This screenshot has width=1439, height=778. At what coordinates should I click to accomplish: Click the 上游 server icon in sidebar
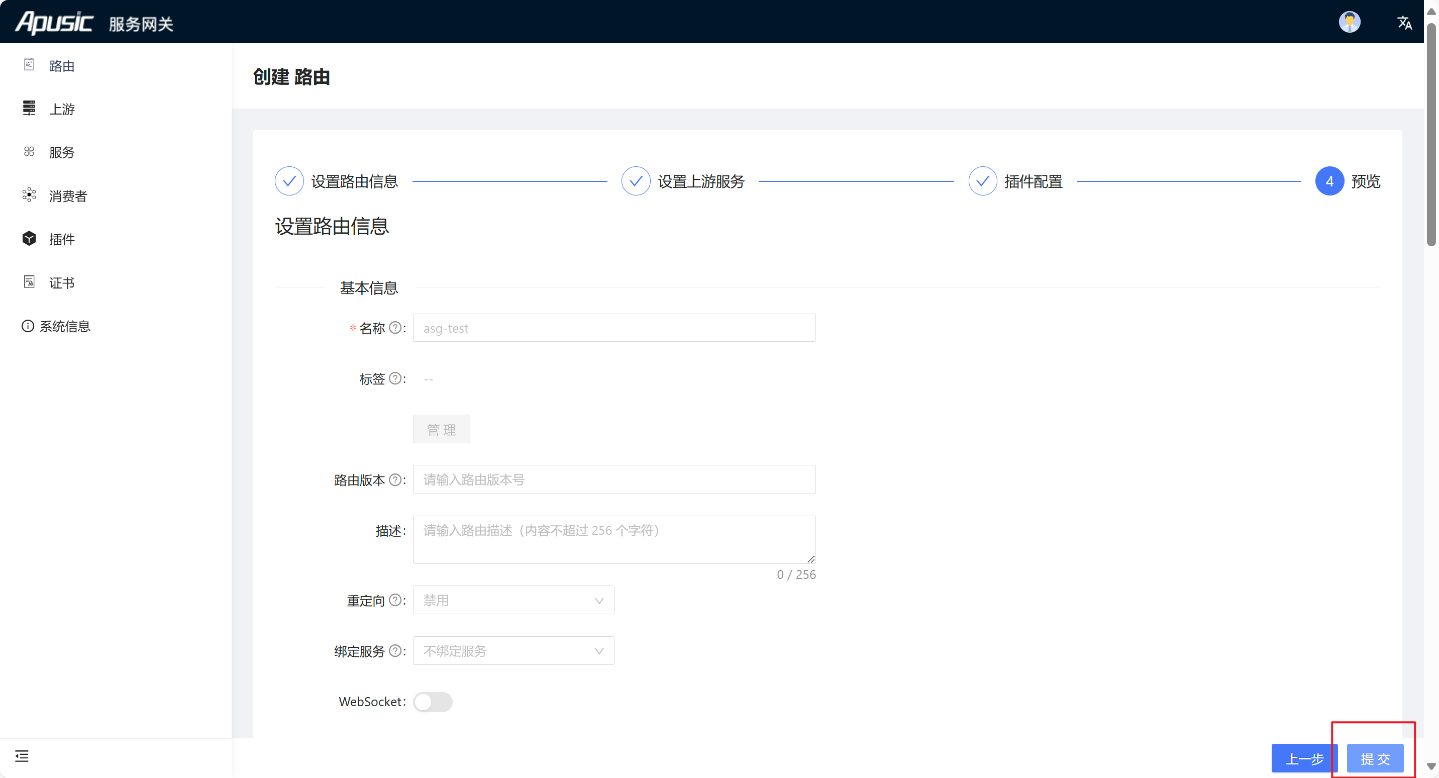(29, 108)
